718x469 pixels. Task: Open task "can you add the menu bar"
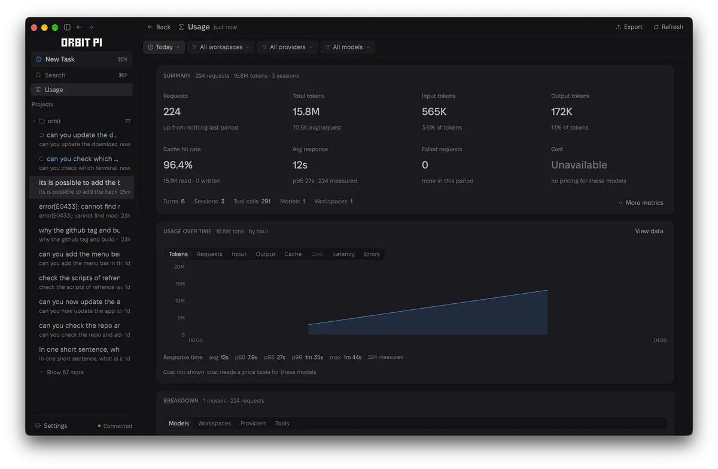(82, 258)
